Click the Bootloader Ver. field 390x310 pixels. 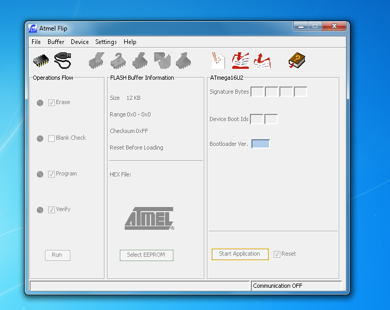point(260,144)
